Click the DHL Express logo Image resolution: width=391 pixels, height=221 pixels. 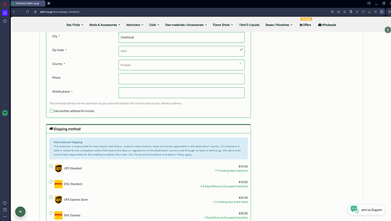(x=58, y=215)
